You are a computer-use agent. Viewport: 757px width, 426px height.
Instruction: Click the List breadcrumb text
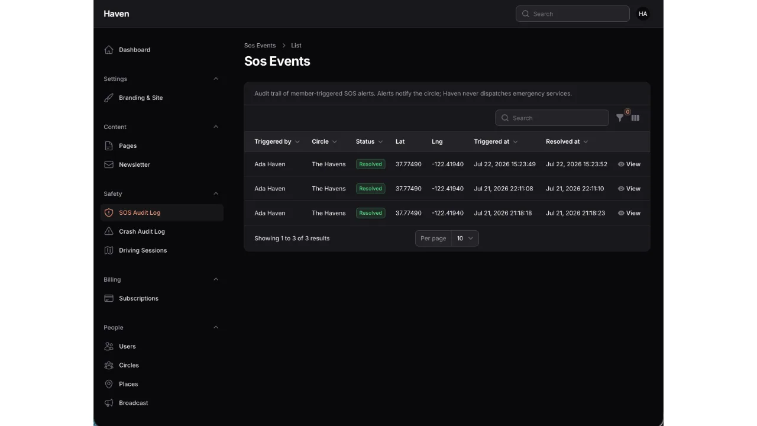pyautogui.click(x=296, y=46)
